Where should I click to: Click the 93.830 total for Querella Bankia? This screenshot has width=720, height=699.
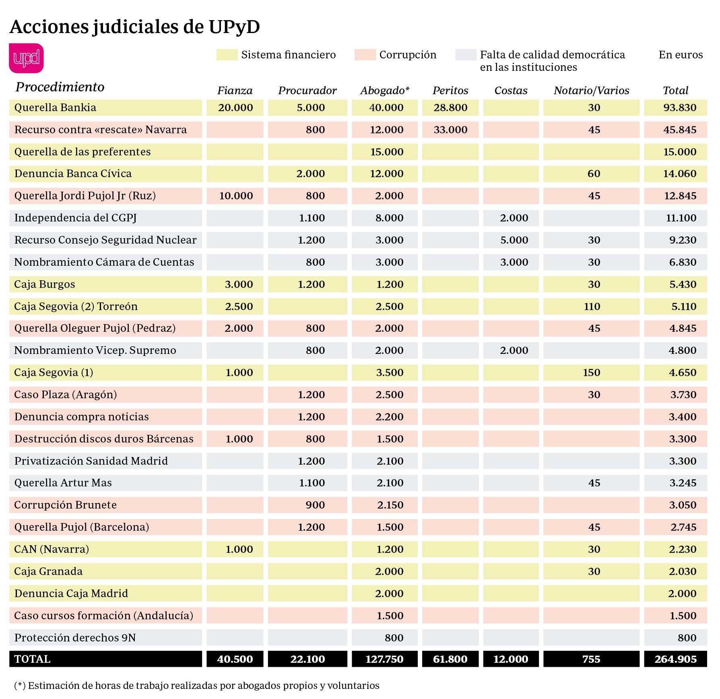coord(680,108)
